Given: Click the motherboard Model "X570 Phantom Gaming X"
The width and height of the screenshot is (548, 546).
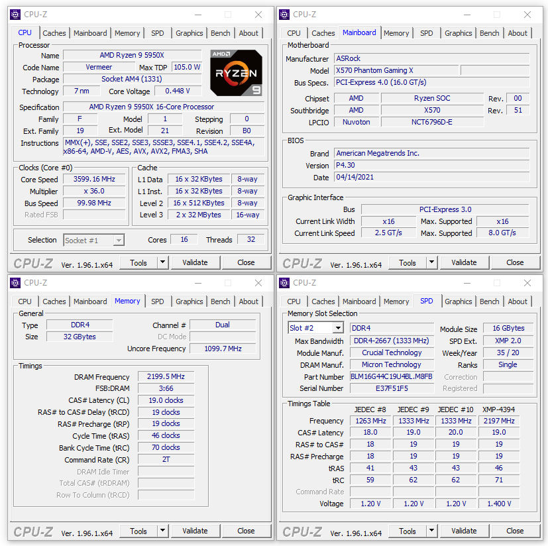Looking at the screenshot, I should pyautogui.click(x=396, y=70).
